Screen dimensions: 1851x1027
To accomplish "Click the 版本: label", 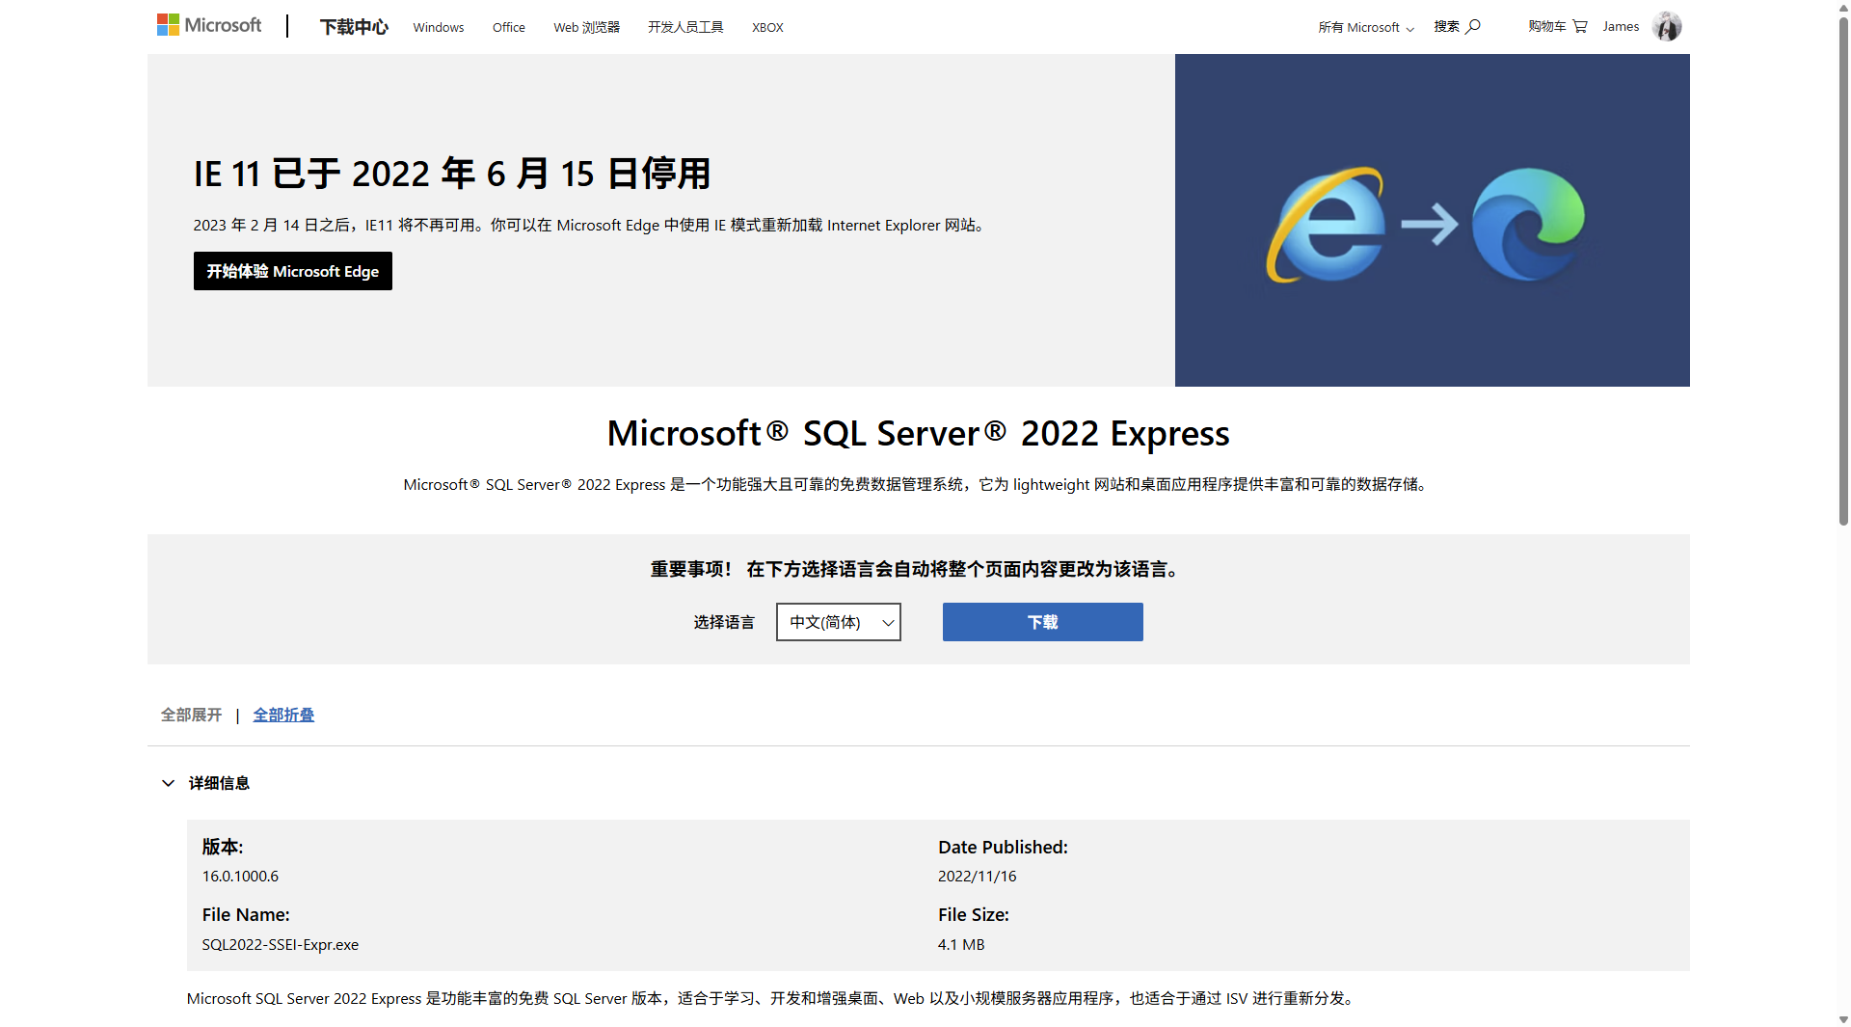I will pyautogui.click(x=223, y=847).
